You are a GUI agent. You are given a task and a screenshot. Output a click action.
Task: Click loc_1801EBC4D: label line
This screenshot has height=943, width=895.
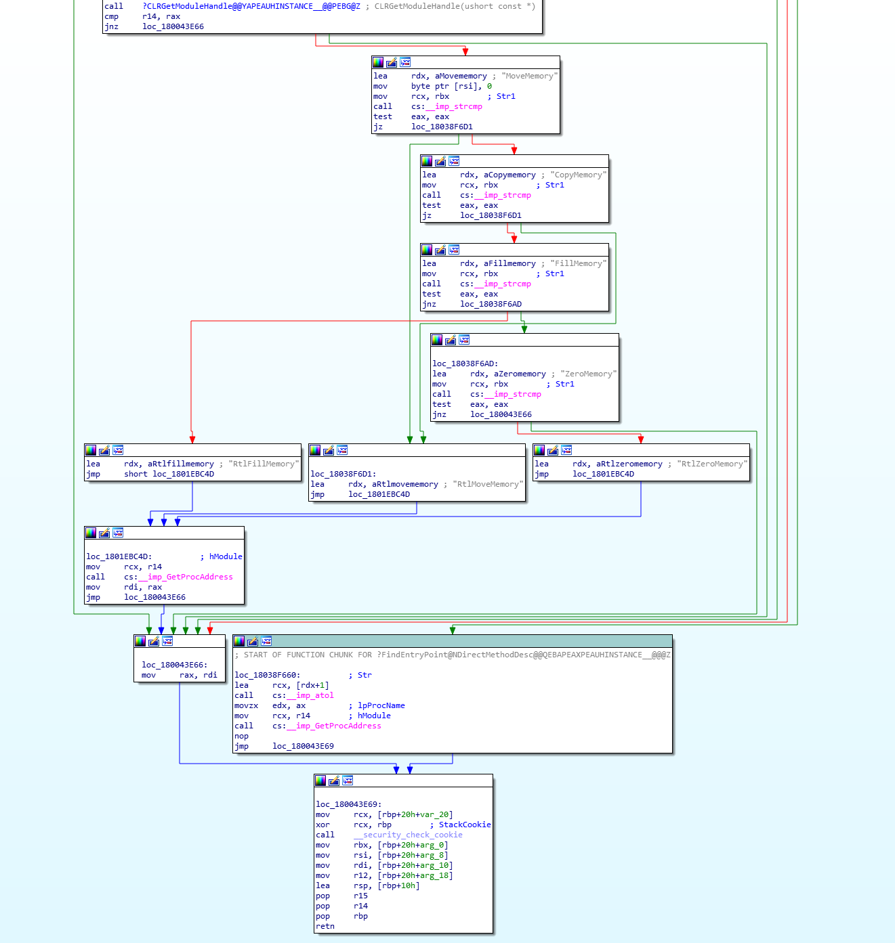pyautogui.click(x=119, y=556)
